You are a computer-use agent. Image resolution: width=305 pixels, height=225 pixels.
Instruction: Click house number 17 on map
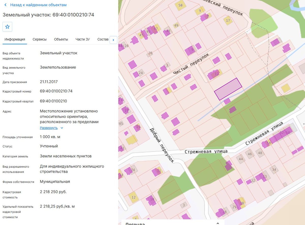click(x=228, y=21)
